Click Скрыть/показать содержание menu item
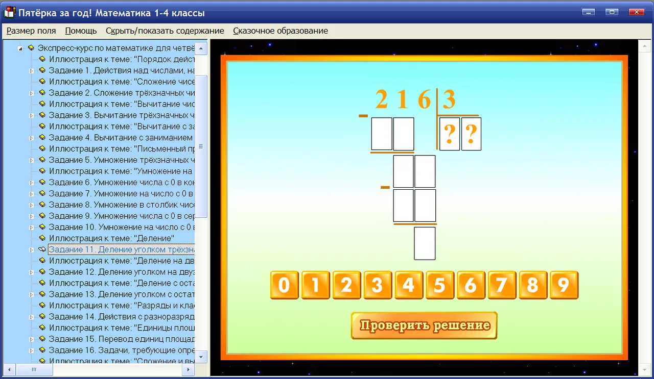 tap(165, 31)
